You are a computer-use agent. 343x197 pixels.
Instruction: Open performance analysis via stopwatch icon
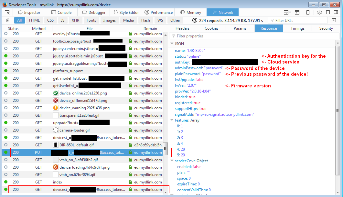(194, 20)
